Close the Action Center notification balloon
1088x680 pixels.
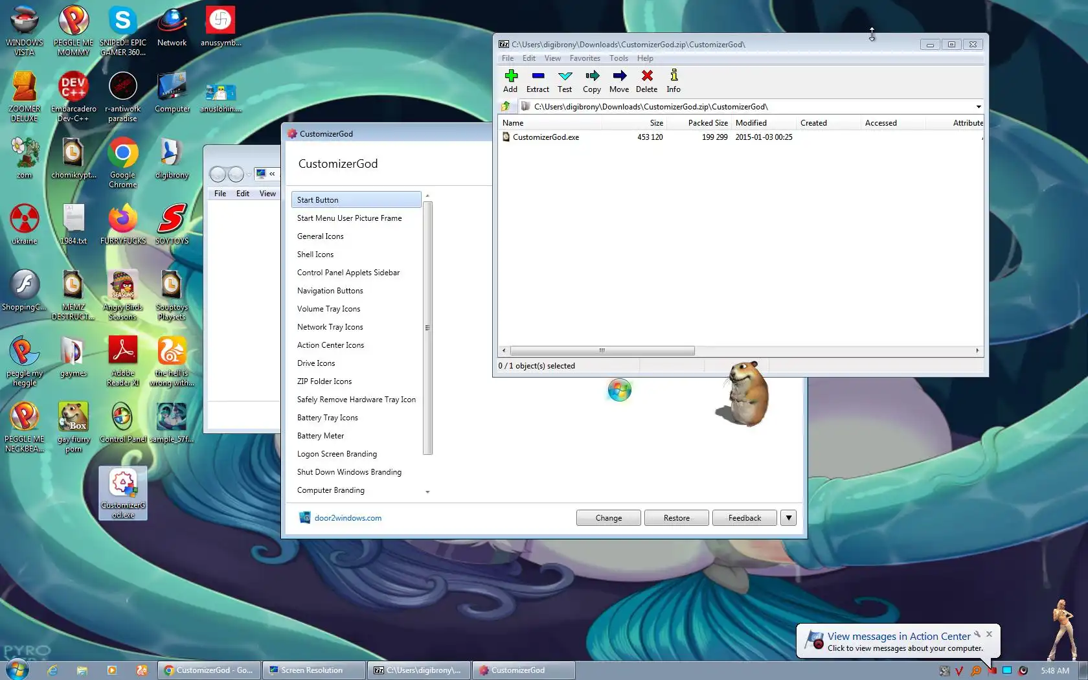[989, 634]
